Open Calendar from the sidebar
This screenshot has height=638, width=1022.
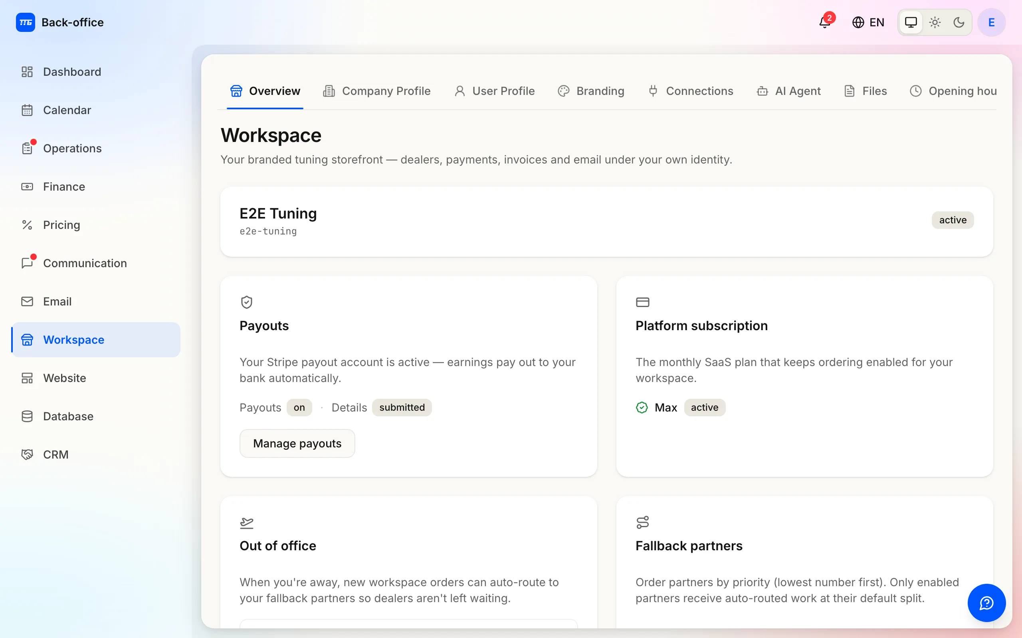tap(96, 110)
